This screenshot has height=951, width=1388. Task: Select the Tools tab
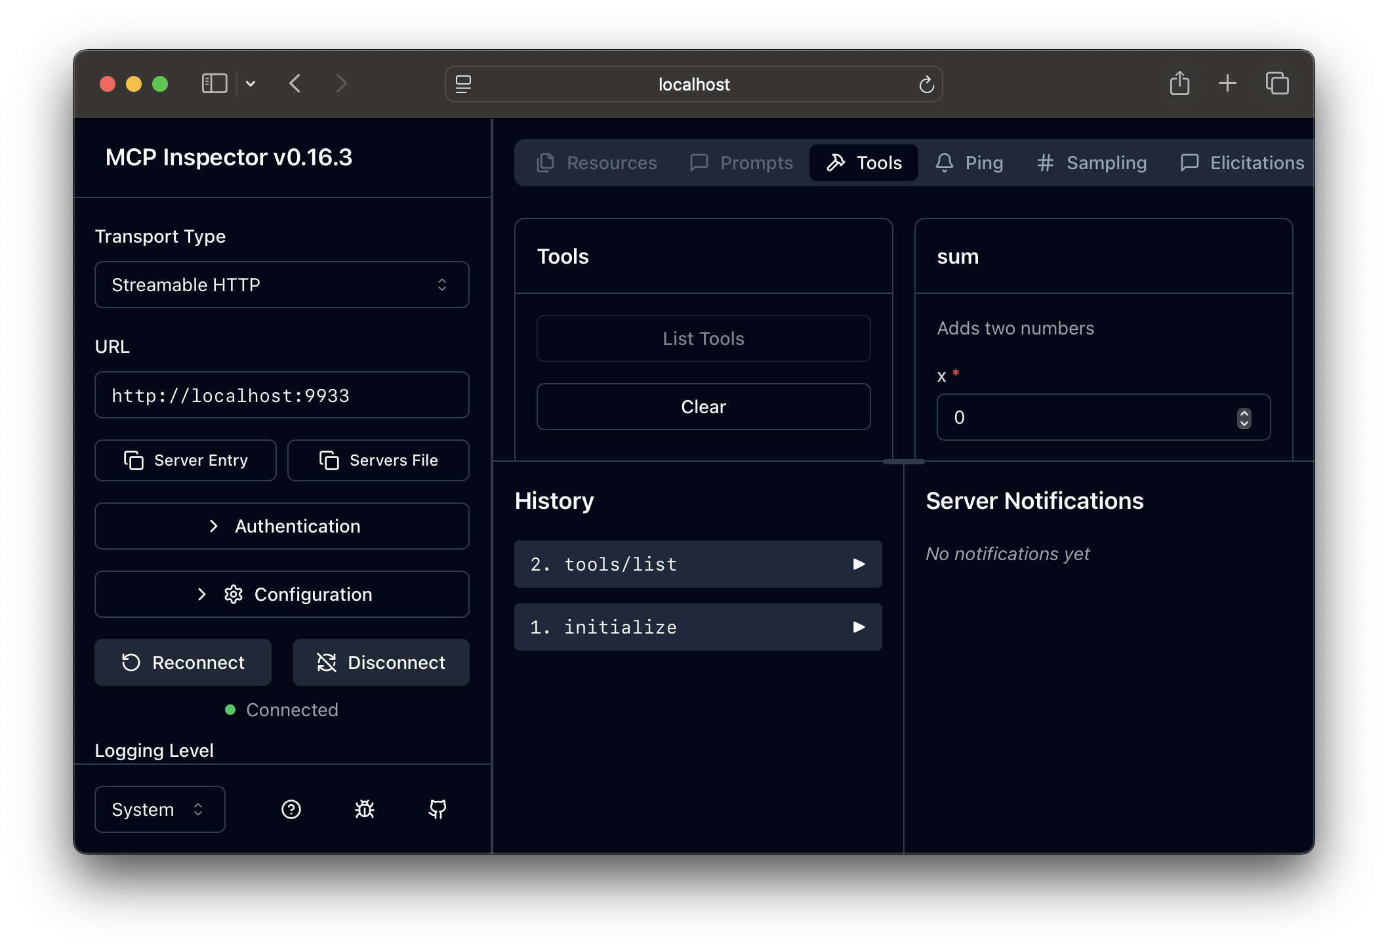864,163
